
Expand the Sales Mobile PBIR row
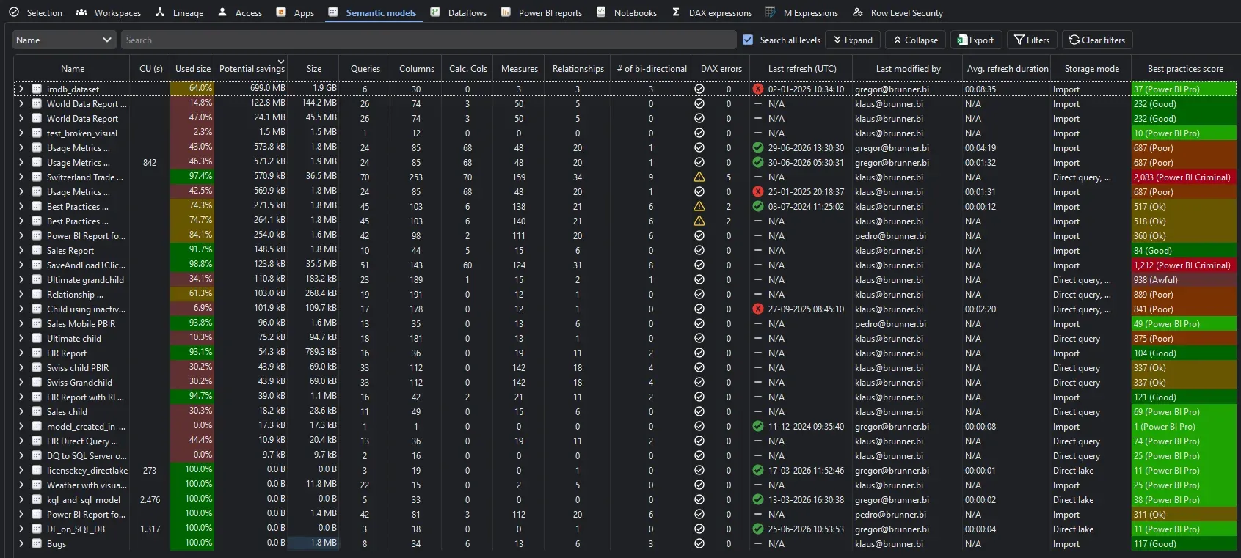[x=21, y=323]
